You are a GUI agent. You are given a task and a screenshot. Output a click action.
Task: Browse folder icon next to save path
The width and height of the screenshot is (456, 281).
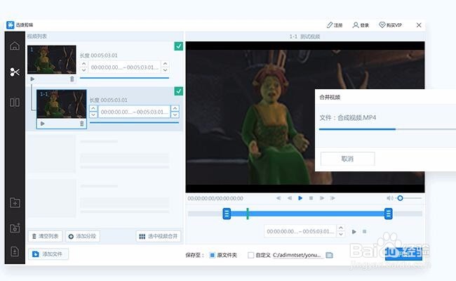pos(329,256)
